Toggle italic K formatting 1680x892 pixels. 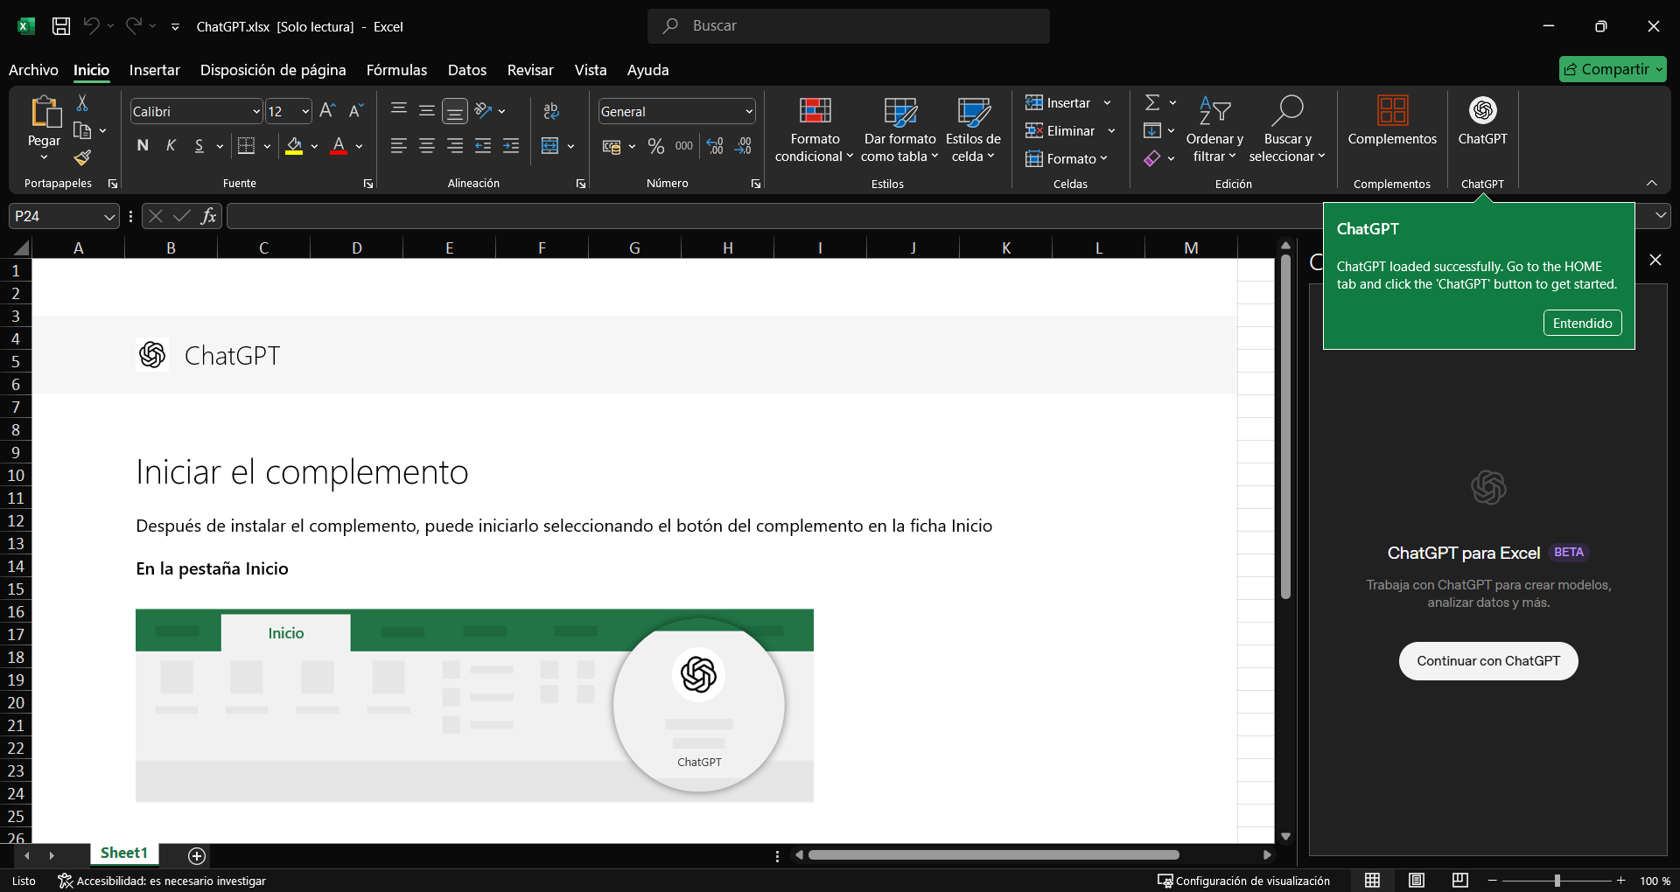point(171,146)
